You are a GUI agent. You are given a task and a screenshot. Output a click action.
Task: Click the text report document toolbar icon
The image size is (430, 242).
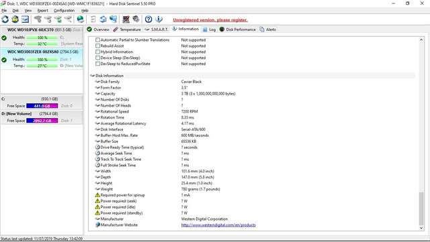click(93, 19)
